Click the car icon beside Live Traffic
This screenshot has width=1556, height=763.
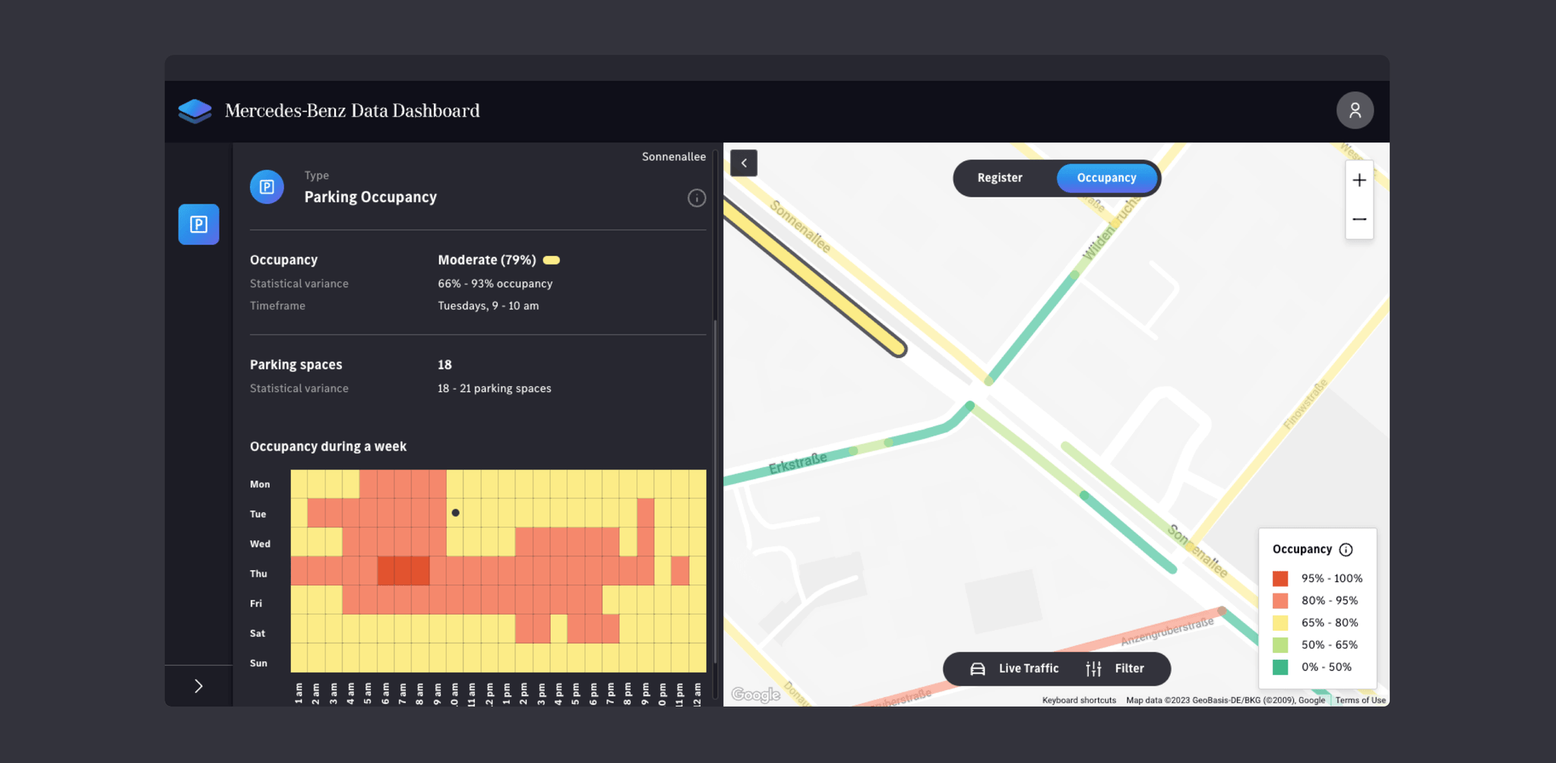[978, 669]
